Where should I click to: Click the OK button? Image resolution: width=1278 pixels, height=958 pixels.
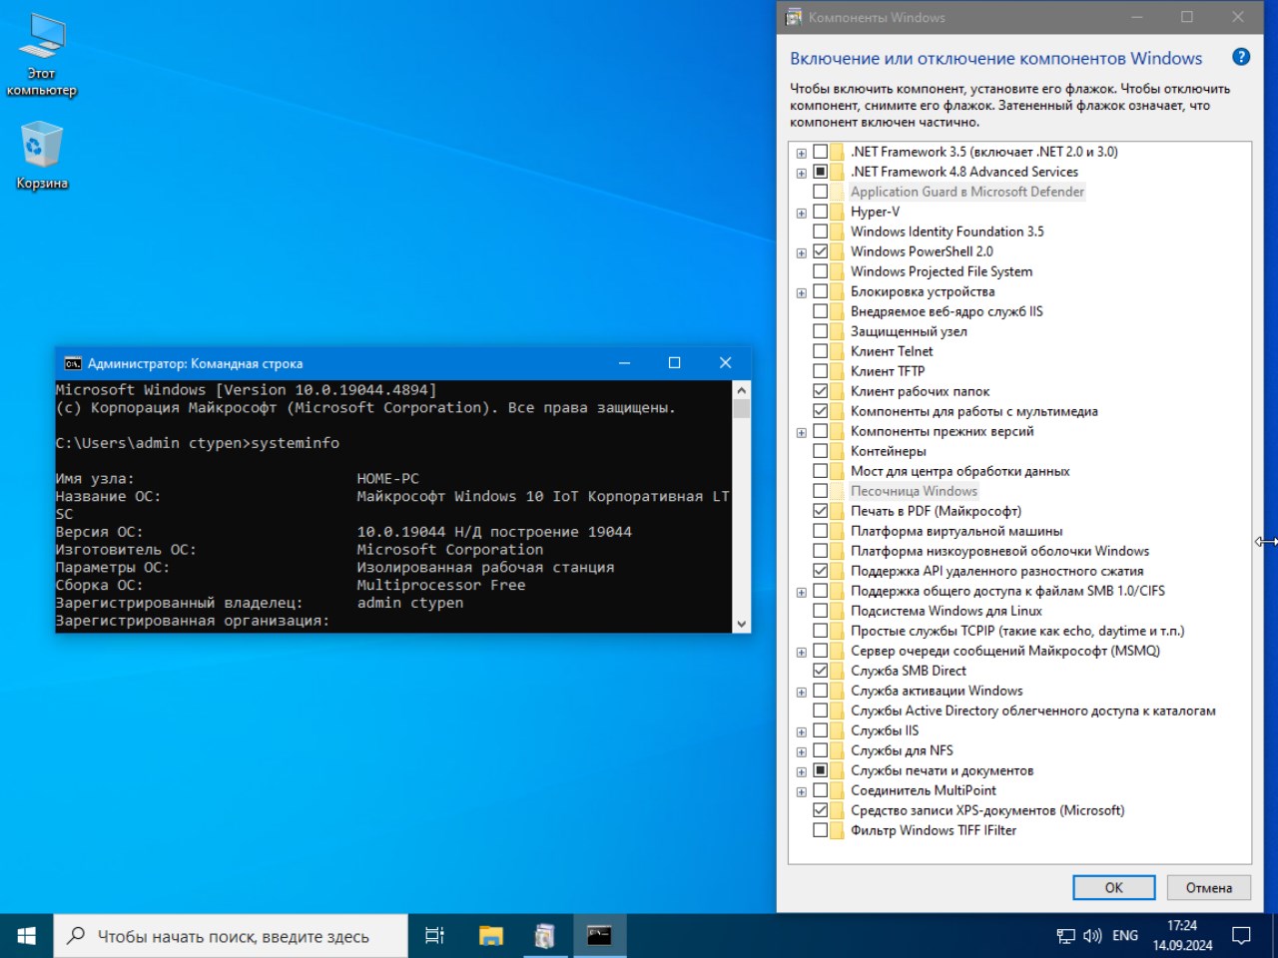1113,887
